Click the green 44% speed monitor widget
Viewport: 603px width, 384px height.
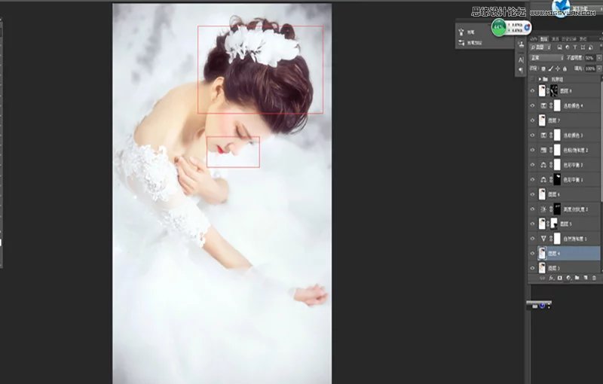tap(499, 28)
